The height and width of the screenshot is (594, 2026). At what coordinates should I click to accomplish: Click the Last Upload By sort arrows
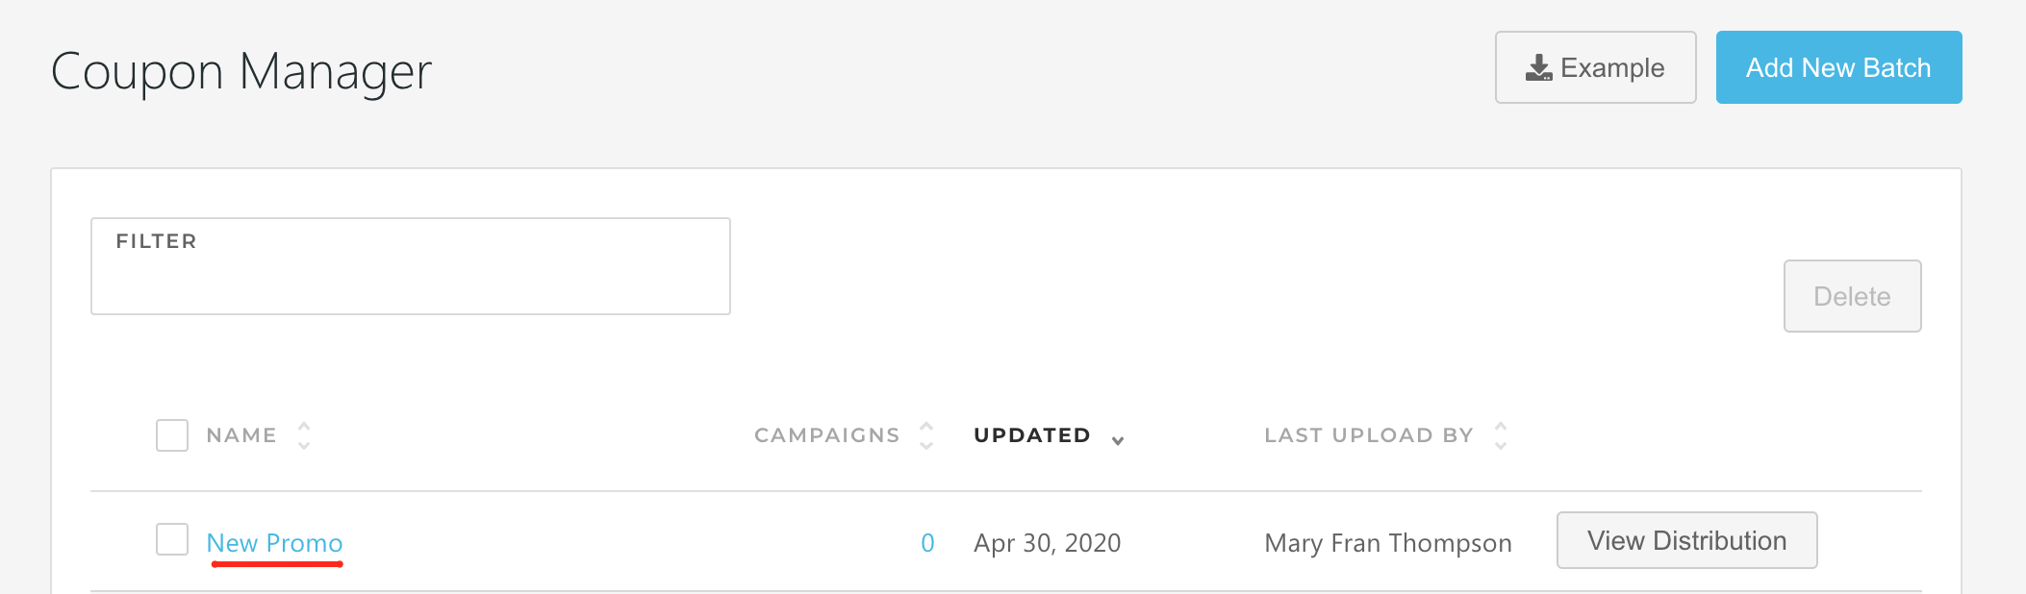(1501, 435)
